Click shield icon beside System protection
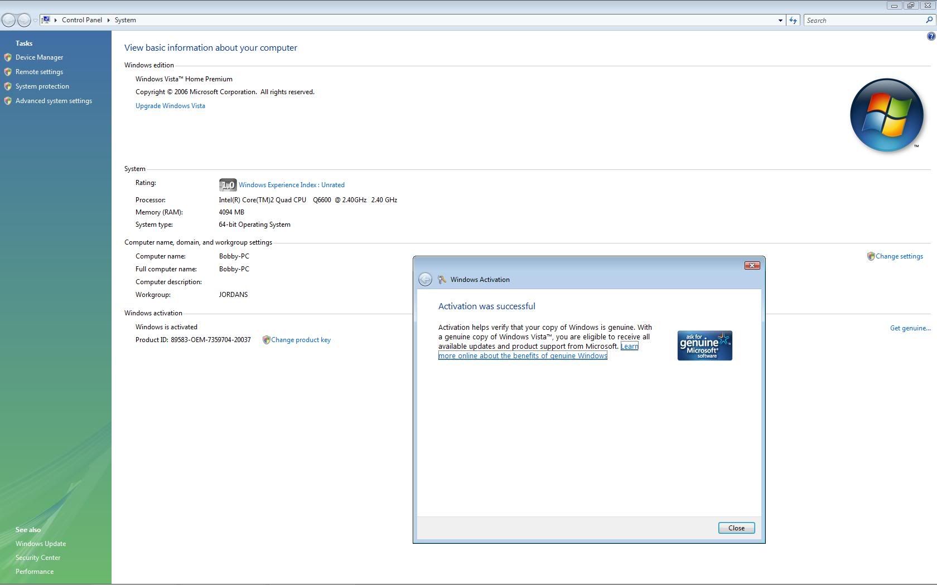937x585 pixels. pos(8,86)
